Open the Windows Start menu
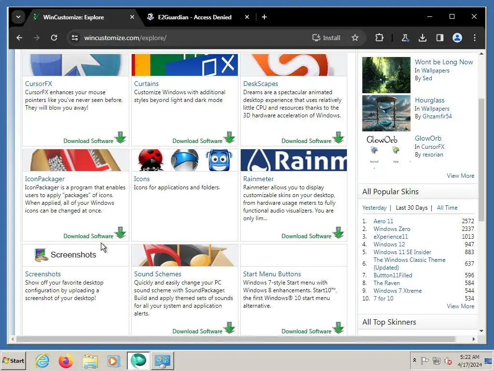494x371 pixels. tap(14, 360)
